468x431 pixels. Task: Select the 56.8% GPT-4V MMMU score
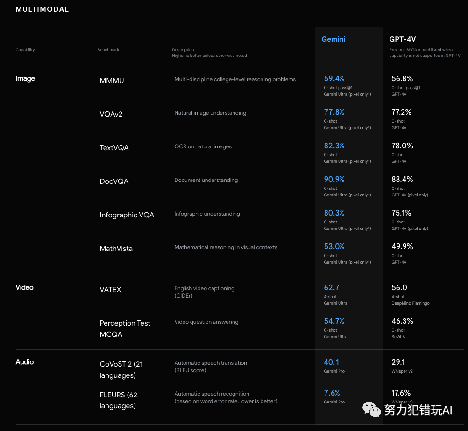pyautogui.click(x=402, y=78)
